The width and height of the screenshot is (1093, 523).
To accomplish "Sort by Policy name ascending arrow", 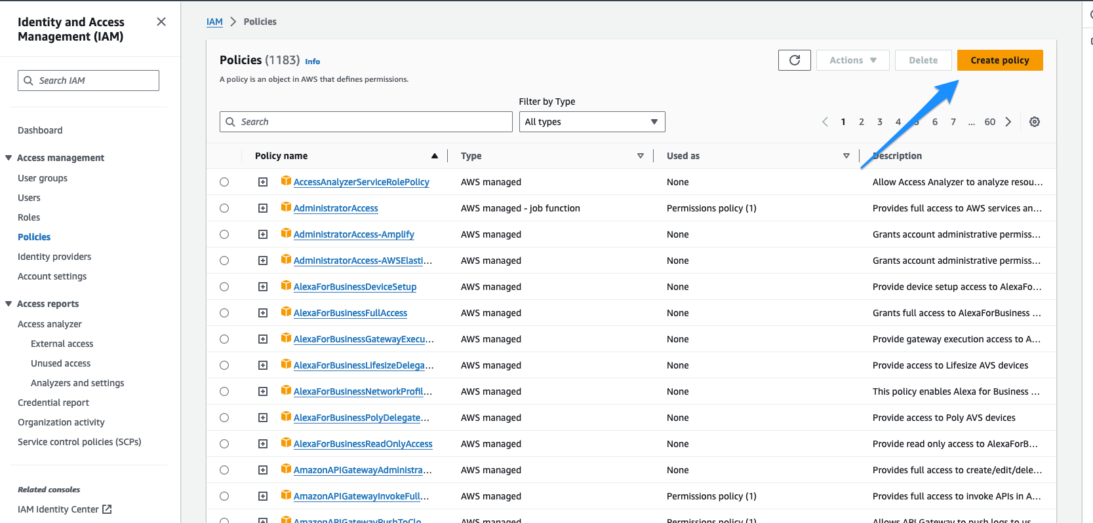I will 434,156.
